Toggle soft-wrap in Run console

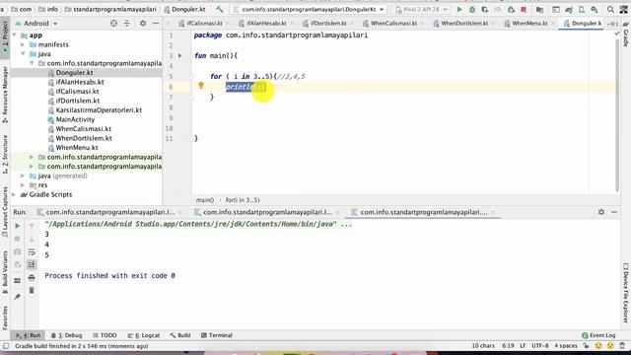(x=32, y=252)
